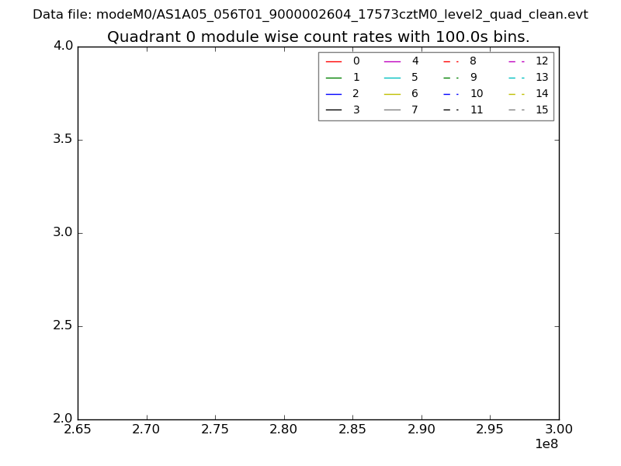Image resolution: width=621 pixels, height=466 pixels.
Task: Click the y-axis tick label 3.0
Action: 63,232
